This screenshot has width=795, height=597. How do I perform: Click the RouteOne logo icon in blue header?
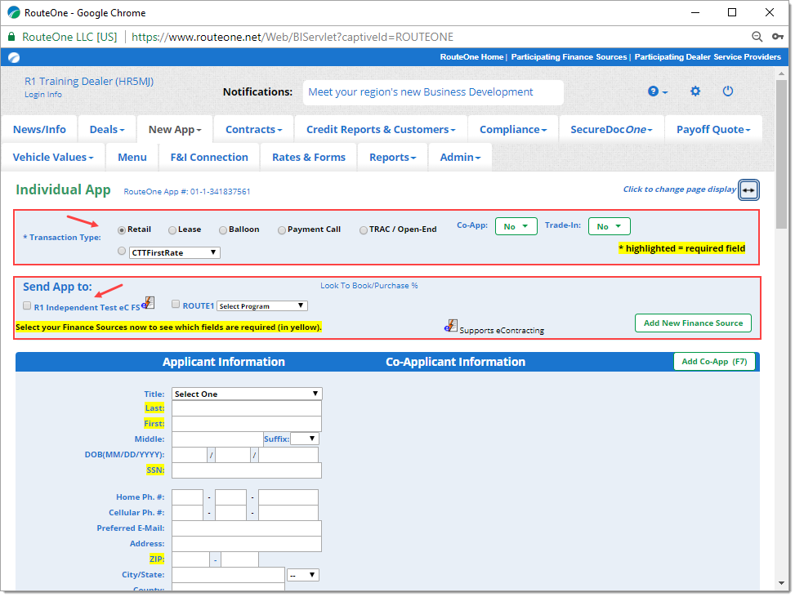point(14,57)
